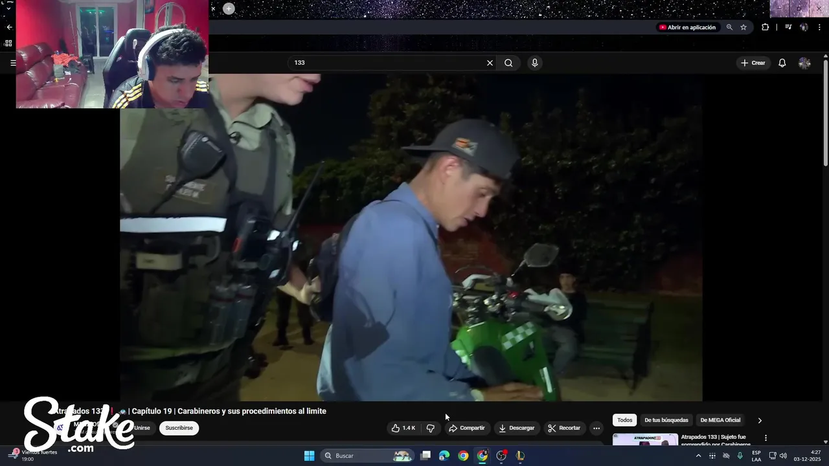829x466 pixels.
Task: Open the Windows Start menu
Action: [309, 456]
